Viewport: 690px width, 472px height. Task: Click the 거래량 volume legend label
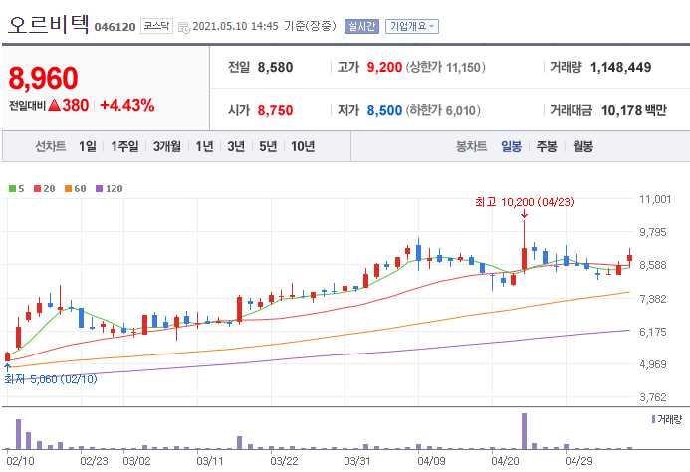[667, 419]
